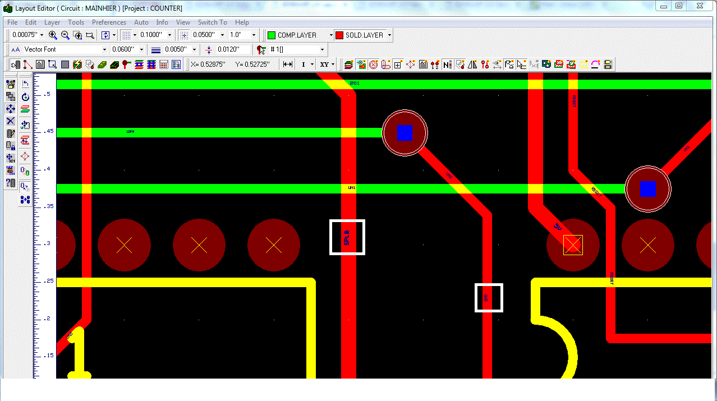Click the question mark component query icon
Image resolution: width=717 pixels, height=401 pixels.
11,183
